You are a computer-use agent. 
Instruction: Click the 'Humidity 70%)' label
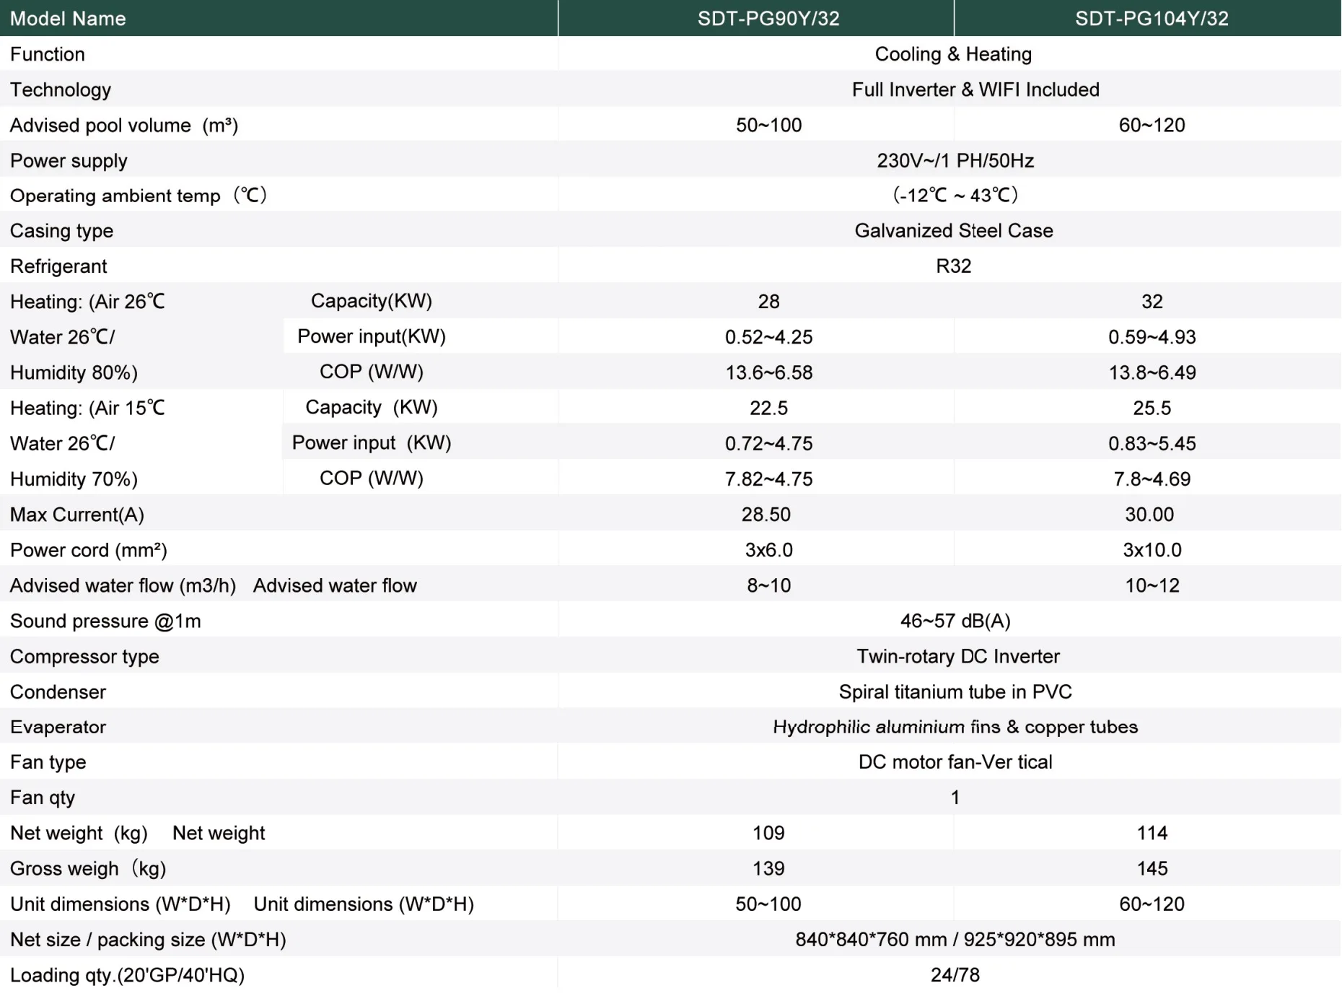click(74, 479)
